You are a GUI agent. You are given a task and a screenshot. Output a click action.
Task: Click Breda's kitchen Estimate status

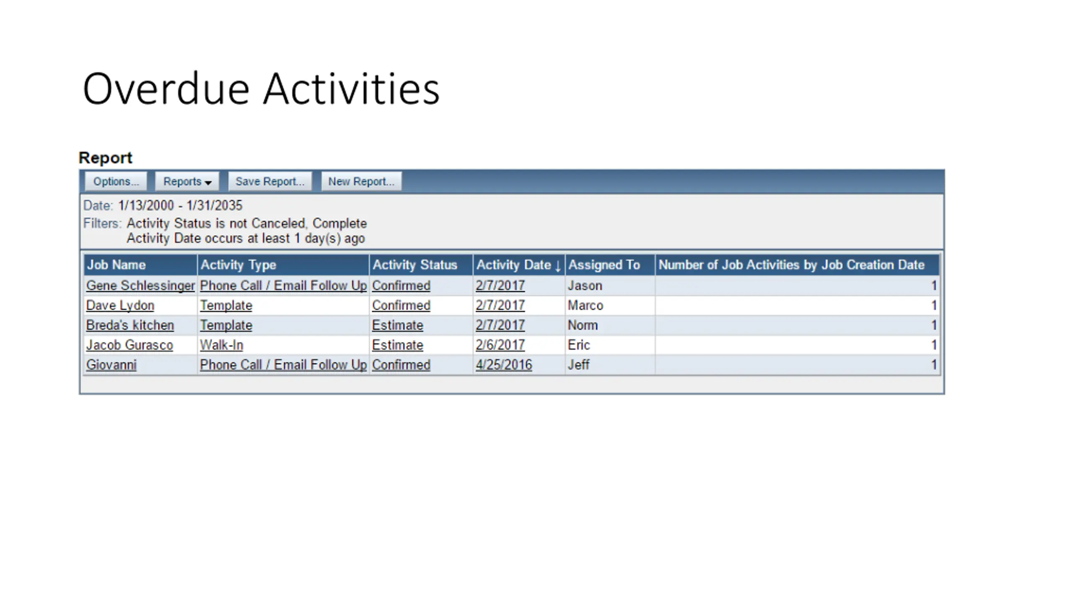pyautogui.click(x=397, y=325)
